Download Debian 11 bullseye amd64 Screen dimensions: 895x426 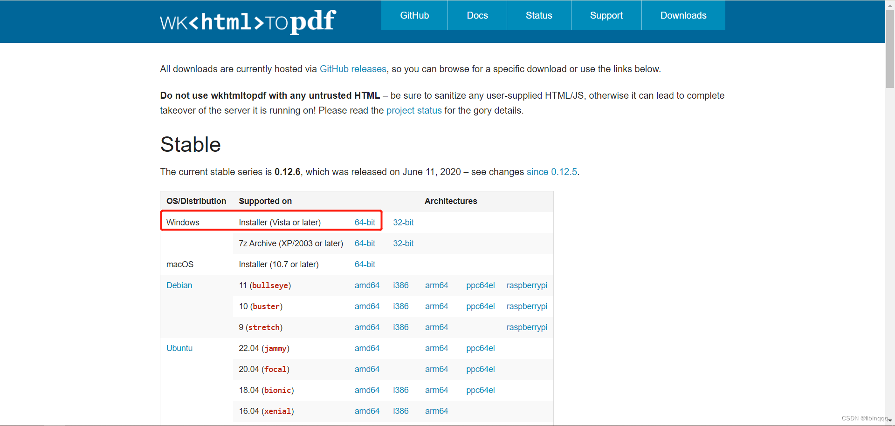tap(367, 285)
